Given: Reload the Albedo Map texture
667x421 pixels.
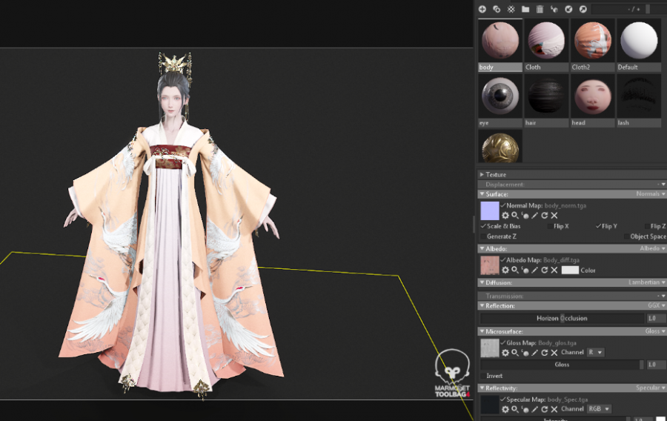Looking at the screenshot, I should [545, 270].
